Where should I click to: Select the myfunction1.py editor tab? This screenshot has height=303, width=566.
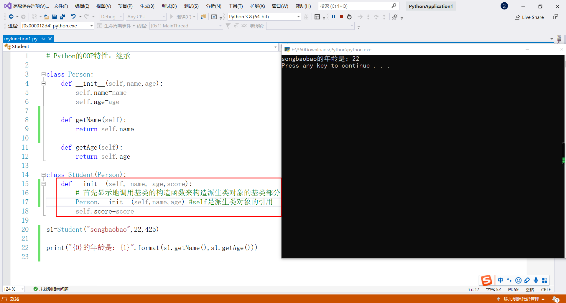click(x=21, y=39)
